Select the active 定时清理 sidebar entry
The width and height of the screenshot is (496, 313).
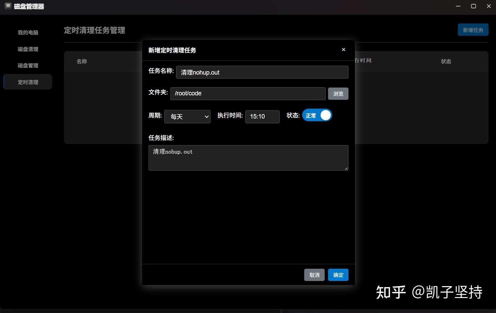pos(28,82)
